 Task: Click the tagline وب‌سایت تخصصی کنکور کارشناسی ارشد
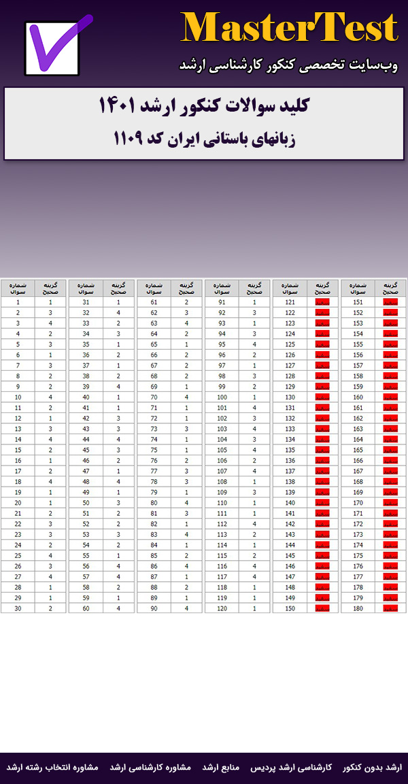click(x=288, y=65)
